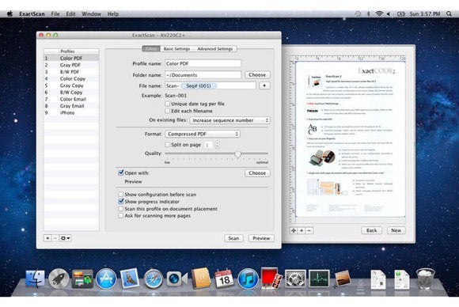Select the B/W PDF profile
The image size is (459, 307).
tap(71, 72)
